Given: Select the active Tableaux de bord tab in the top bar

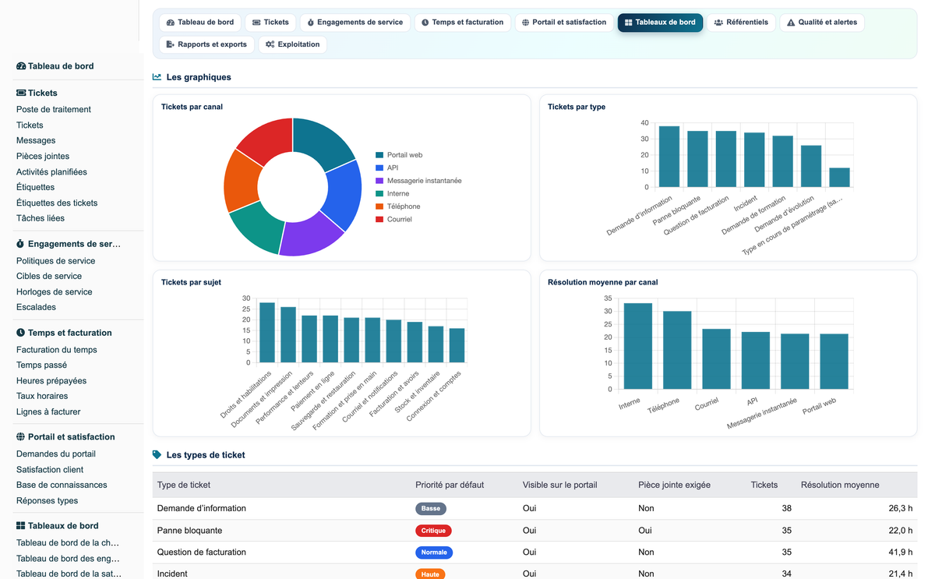Looking at the screenshot, I should pos(660,23).
